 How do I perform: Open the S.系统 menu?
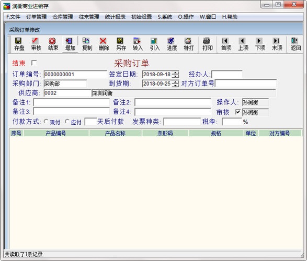coord(165,17)
